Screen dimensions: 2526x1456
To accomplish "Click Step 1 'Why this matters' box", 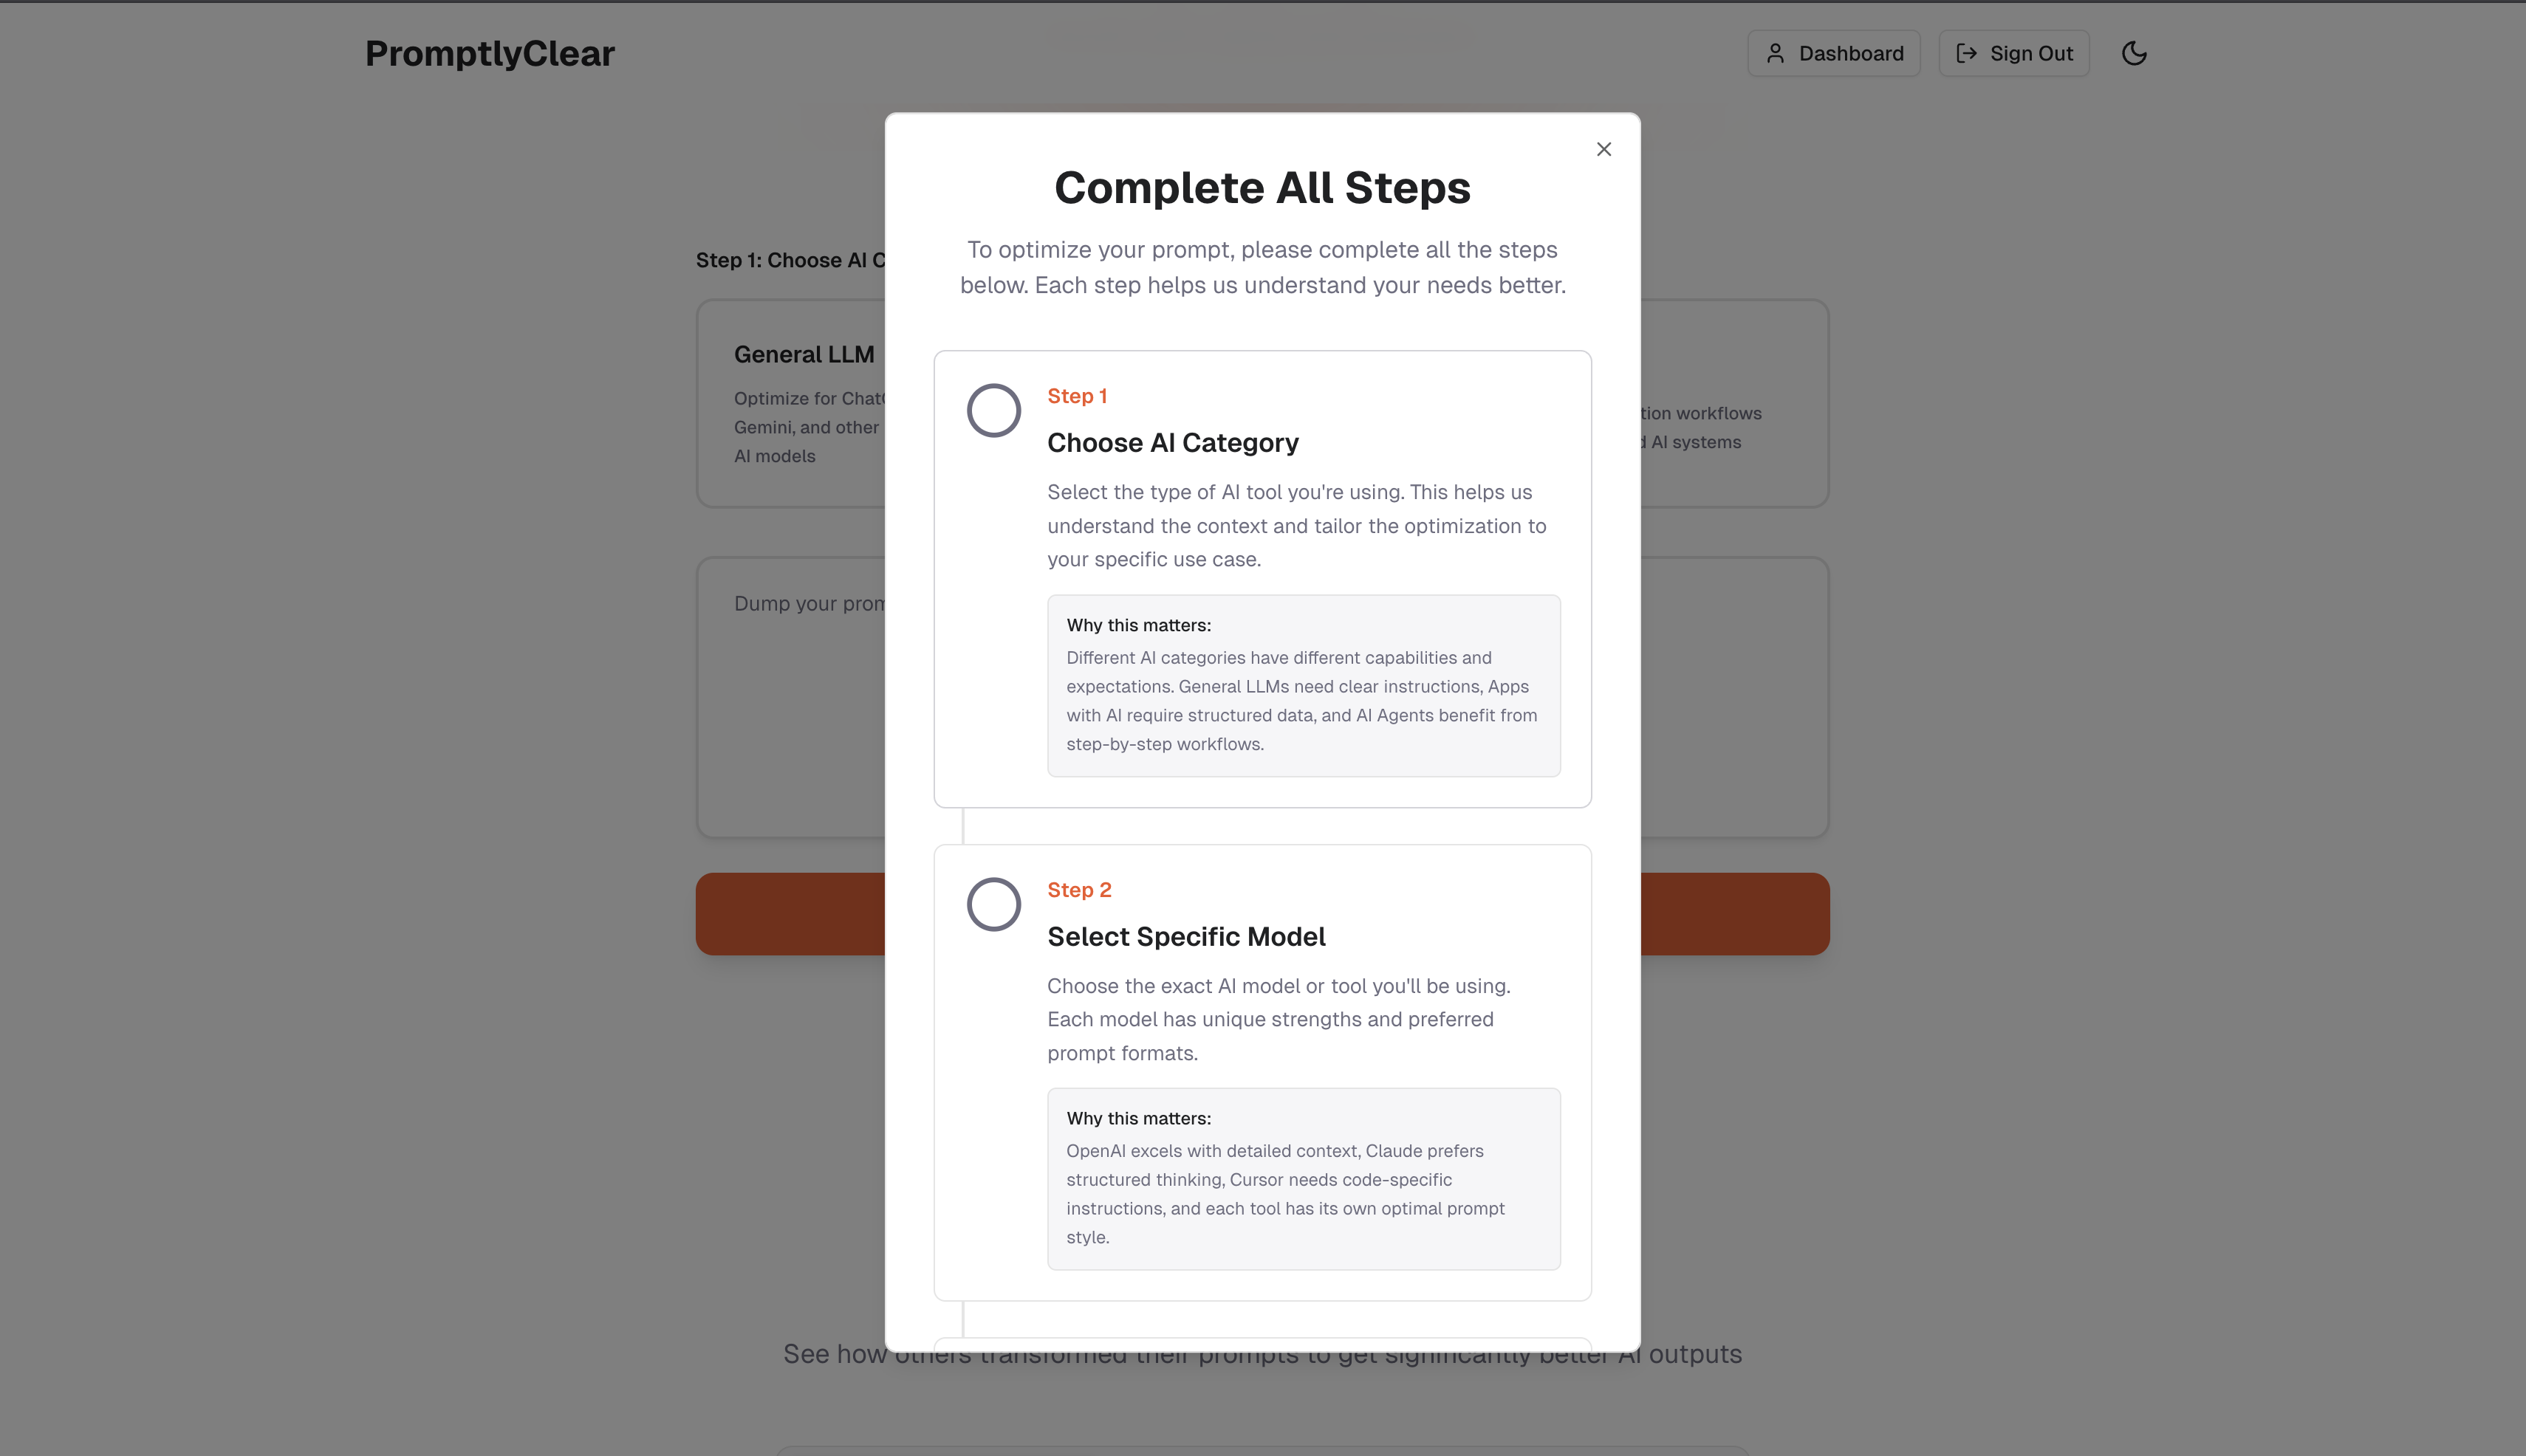I will (1303, 685).
